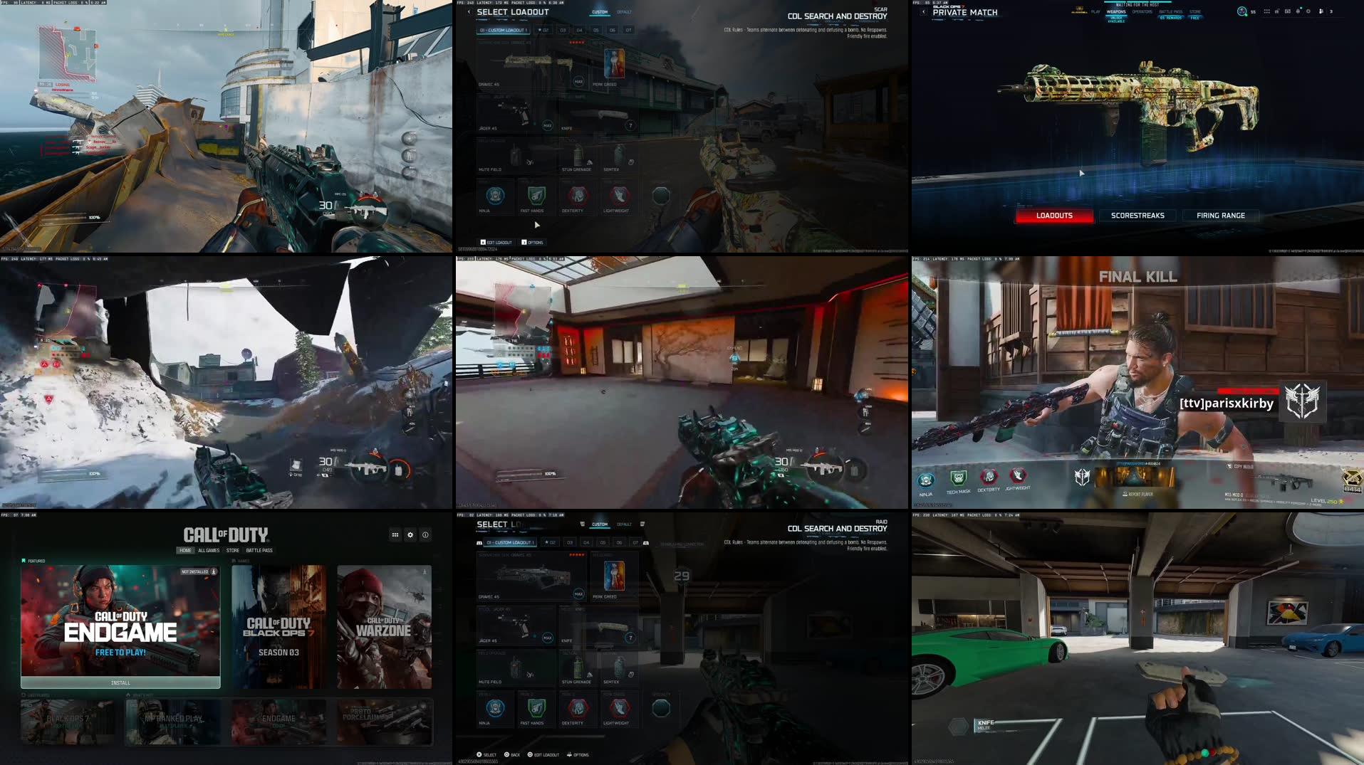The height and width of the screenshot is (765, 1364).
Task: Open the Private Match grid menu icon
Action: point(1266,11)
